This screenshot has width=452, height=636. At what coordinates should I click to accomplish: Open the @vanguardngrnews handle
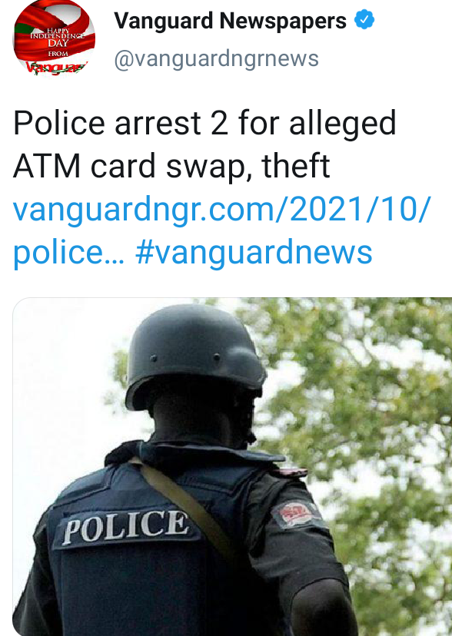coord(216,58)
